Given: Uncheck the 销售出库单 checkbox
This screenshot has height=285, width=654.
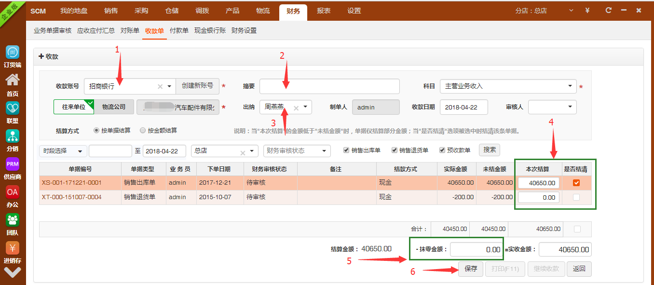Looking at the screenshot, I should pyautogui.click(x=346, y=150).
